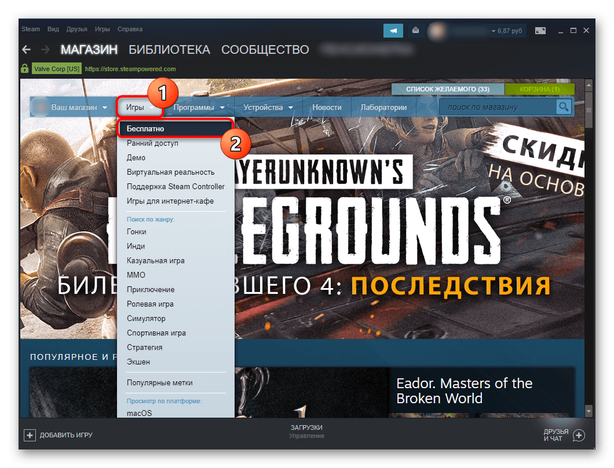Expand the Устройства dropdown
The width and height of the screenshot is (614, 468).
(x=268, y=107)
